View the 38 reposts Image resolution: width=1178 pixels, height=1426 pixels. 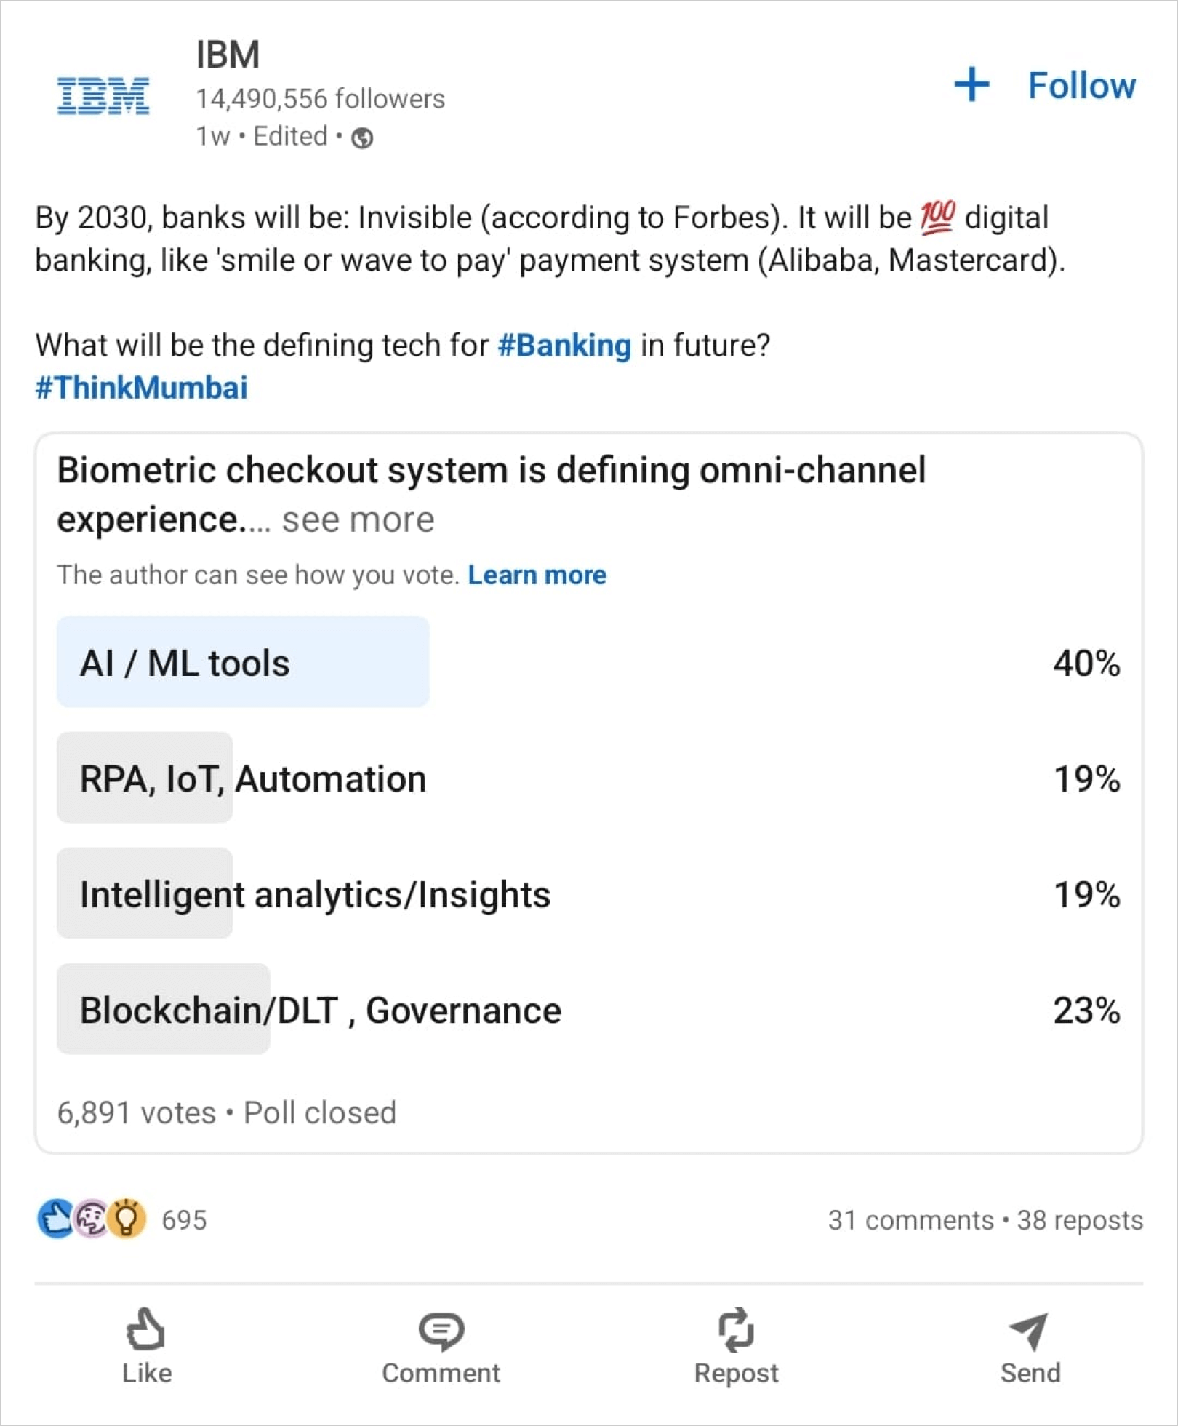pos(1080,1220)
